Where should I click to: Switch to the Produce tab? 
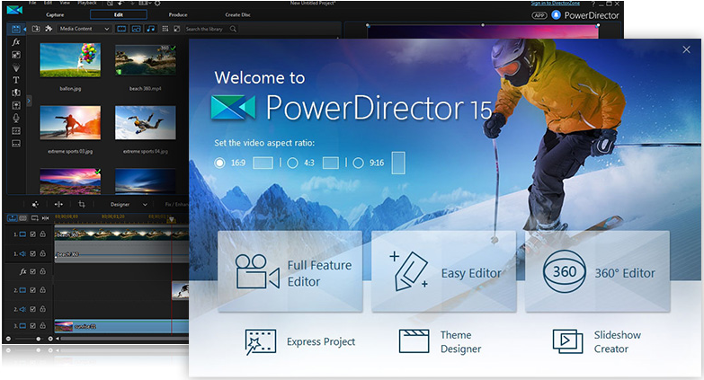coord(178,14)
